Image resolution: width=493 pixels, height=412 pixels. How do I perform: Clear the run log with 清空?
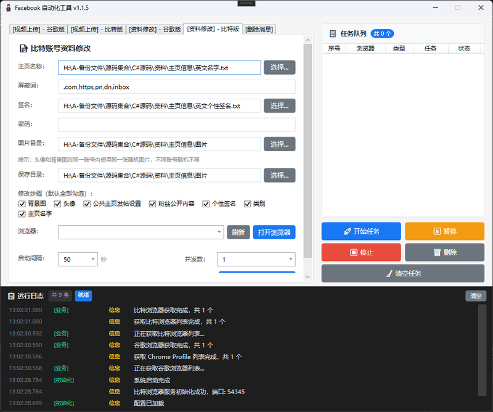476,296
